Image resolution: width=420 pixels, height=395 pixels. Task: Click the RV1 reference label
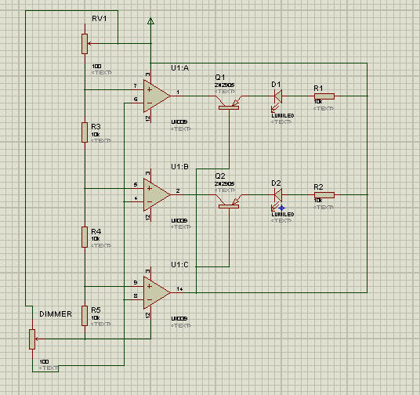coord(99,19)
